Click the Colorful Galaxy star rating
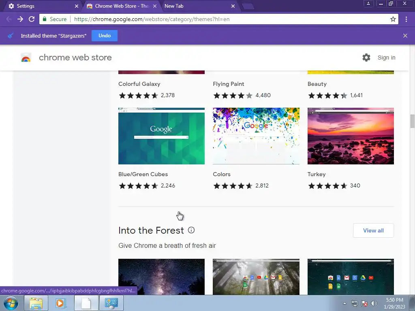Image resolution: width=415 pixels, height=311 pixels. [138, 95]
